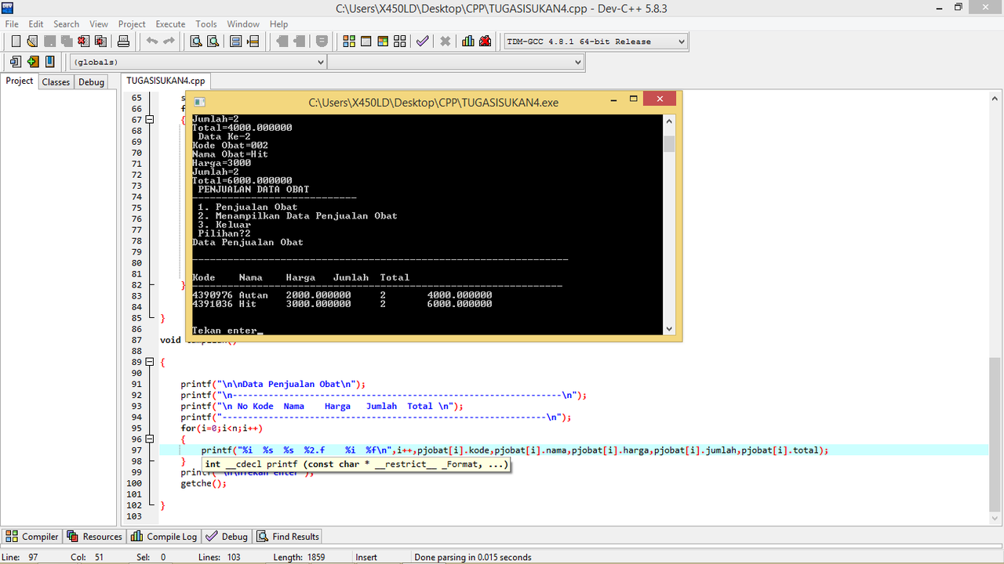Viewport: 1004px width, 564px height.
Task: Click the Find magnifier toolbar icon
Action: [x=196, y=42]
